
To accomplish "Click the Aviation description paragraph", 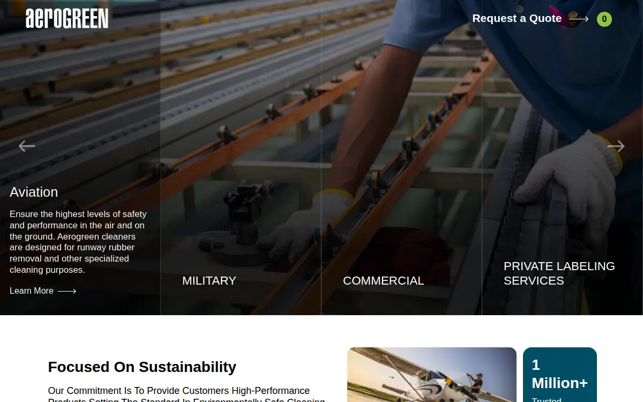I will tap(78, 242).
